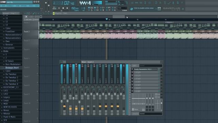Toggle the eighth effect slot enable switch

tap(159, 91)
